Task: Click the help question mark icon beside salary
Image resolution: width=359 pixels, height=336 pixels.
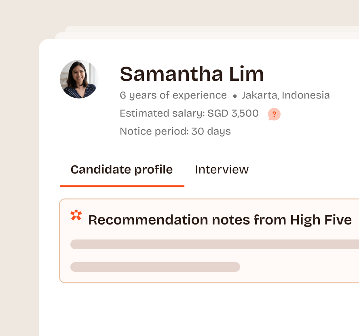Action: tap(274, 114)
